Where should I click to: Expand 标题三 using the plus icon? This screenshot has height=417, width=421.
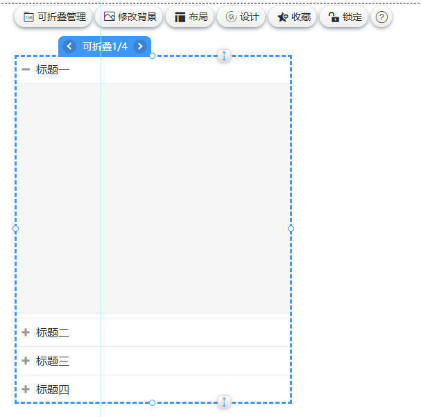pos(26,361)
